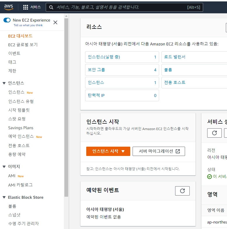Click green service status check icon

(x=210, y=177)
